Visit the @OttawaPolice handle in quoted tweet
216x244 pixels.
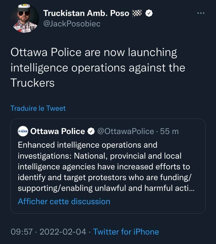(125, 131)
